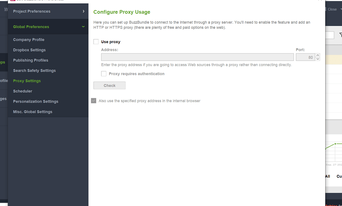The height and width of the screenshot is (206, 342).
Task: Tick Proxy requires authentication checkbox
Action: click(x=104, y=74)
